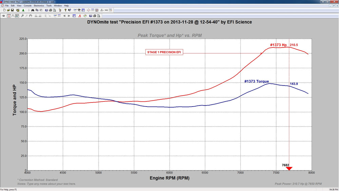Toggle the red vertical cursor line tool

tap(9, 16)
